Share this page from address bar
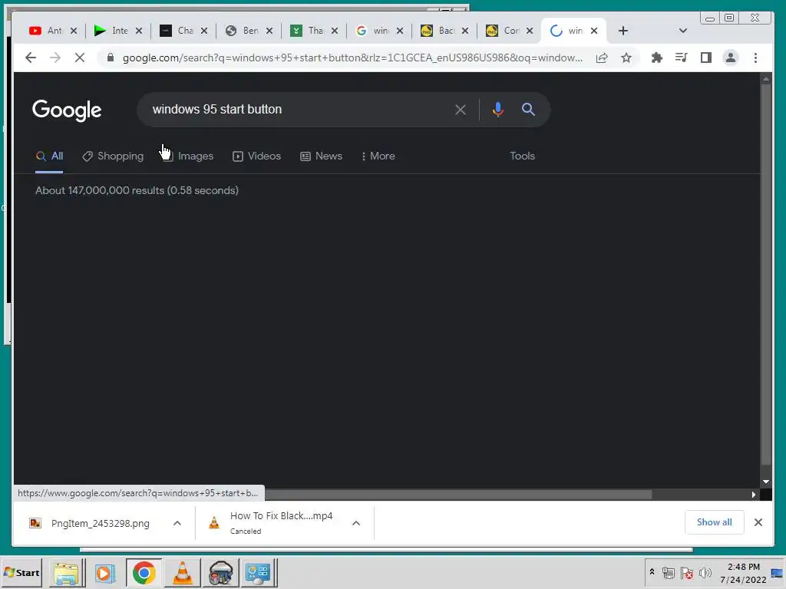This screenshot has height=589, width=786. coord(602,58)
